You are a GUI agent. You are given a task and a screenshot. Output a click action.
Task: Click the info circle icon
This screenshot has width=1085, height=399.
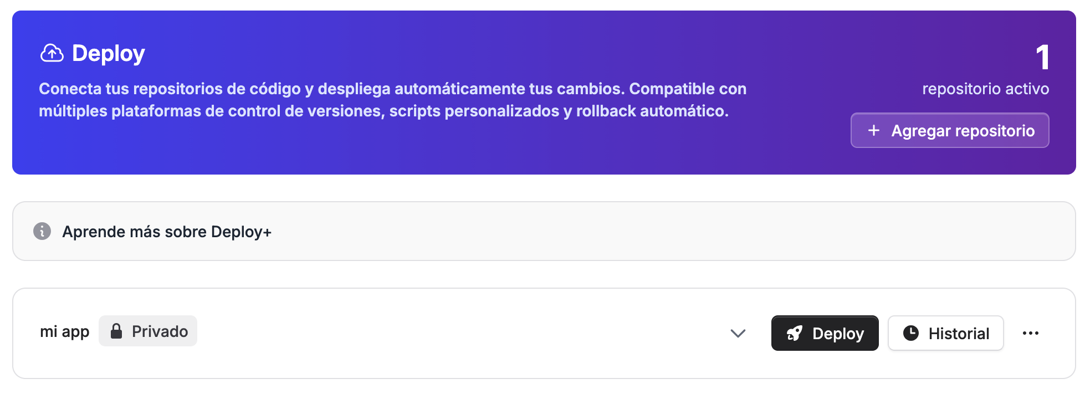pos(42,231)
